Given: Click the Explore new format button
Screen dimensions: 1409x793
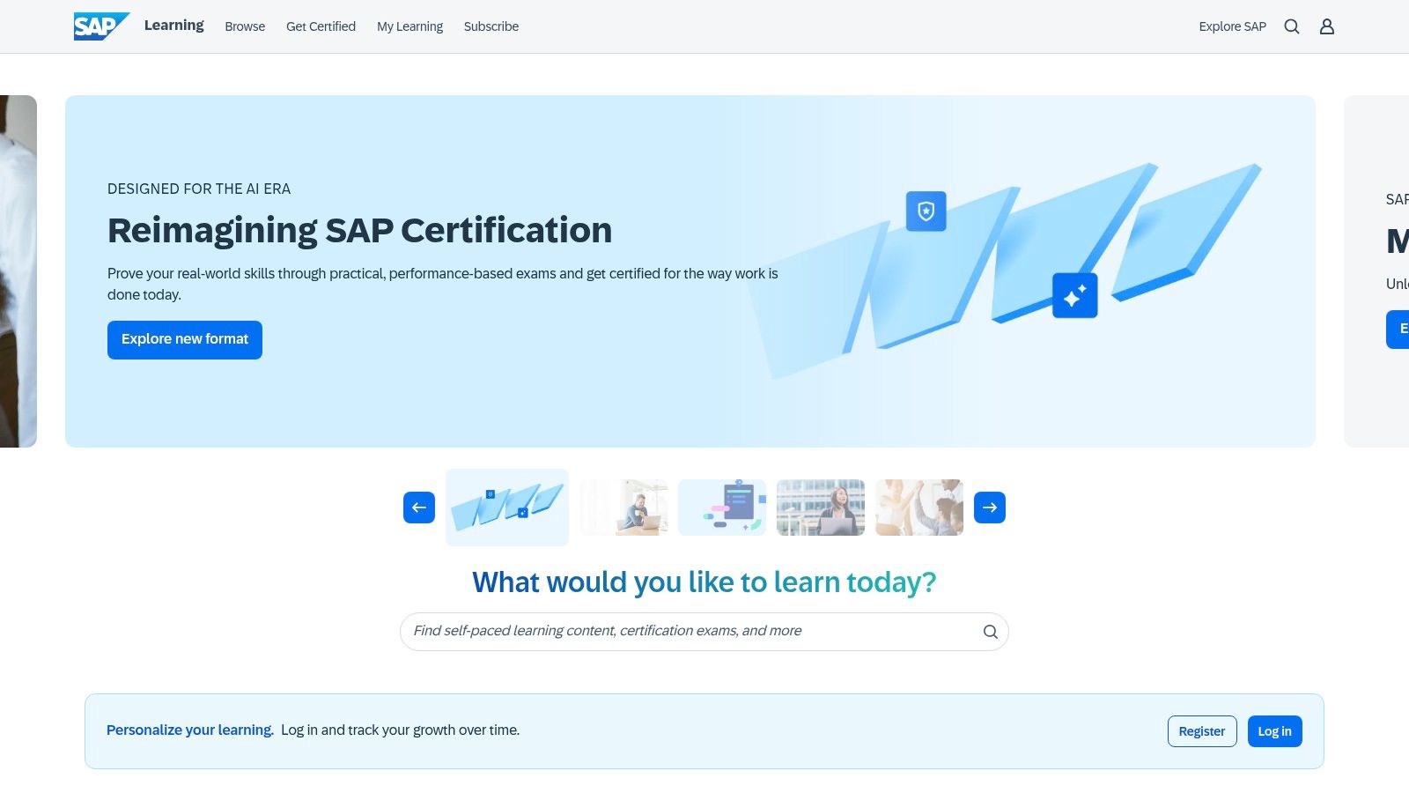Looking at the screenshot, I should [184, 339].
